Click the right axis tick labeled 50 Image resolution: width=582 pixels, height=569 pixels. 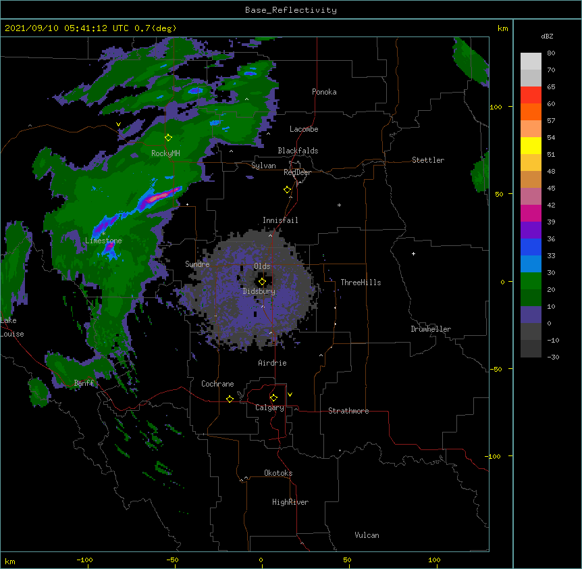499,194
